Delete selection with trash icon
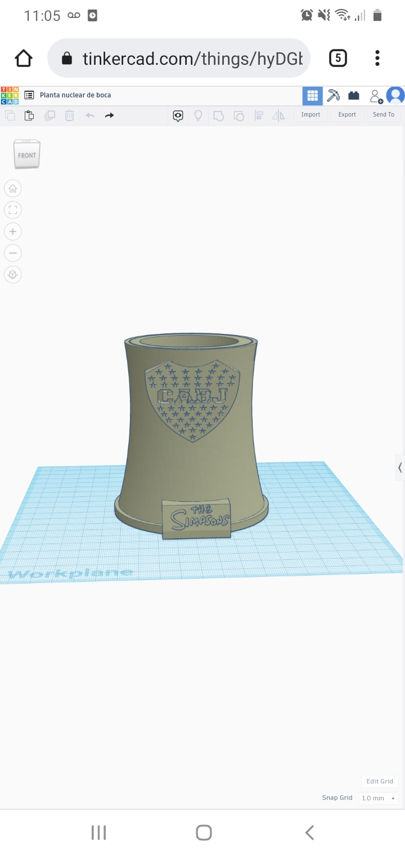The height and width of the screenshot is (856, 405). pos(69,115)
